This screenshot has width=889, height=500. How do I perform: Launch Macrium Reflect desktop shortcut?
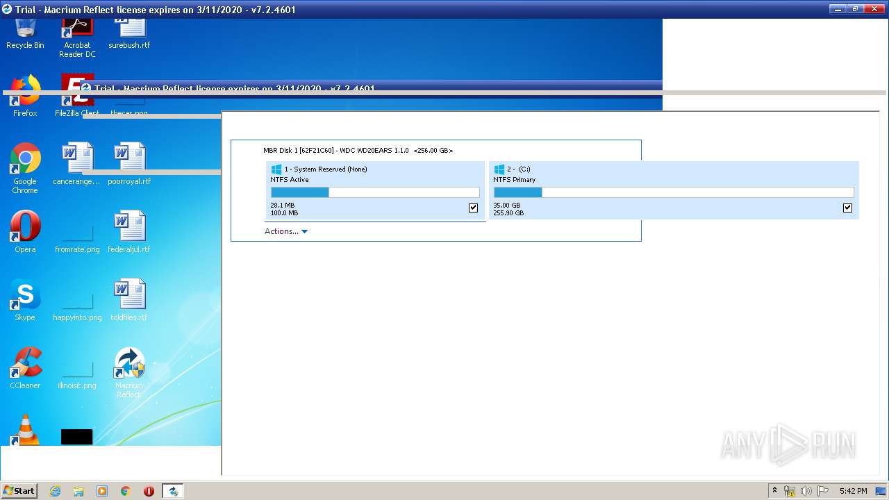click(x=129, y=373)
